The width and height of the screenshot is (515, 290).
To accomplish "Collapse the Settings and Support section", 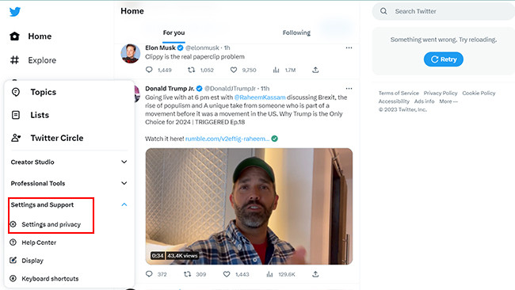I will coord(124,204).
